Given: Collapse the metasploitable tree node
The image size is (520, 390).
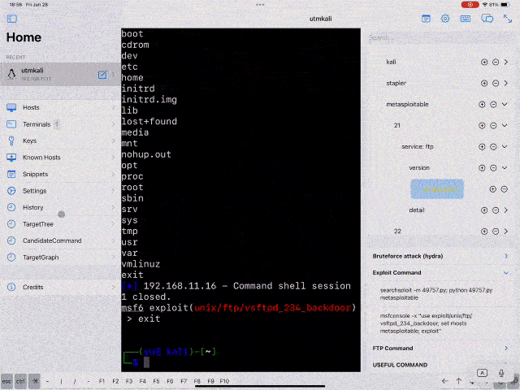Looking at the screenshot, I should pyautogui.click(x=505, y=105).
